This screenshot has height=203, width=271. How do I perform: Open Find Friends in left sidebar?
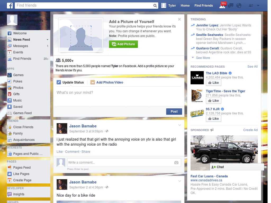click(x=28, y=59)
